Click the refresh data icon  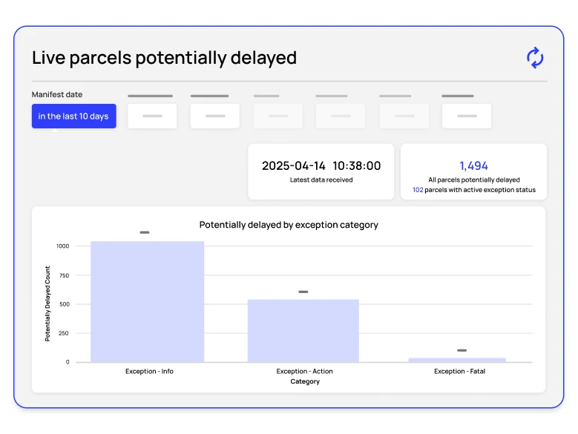[x=535, y=58]
